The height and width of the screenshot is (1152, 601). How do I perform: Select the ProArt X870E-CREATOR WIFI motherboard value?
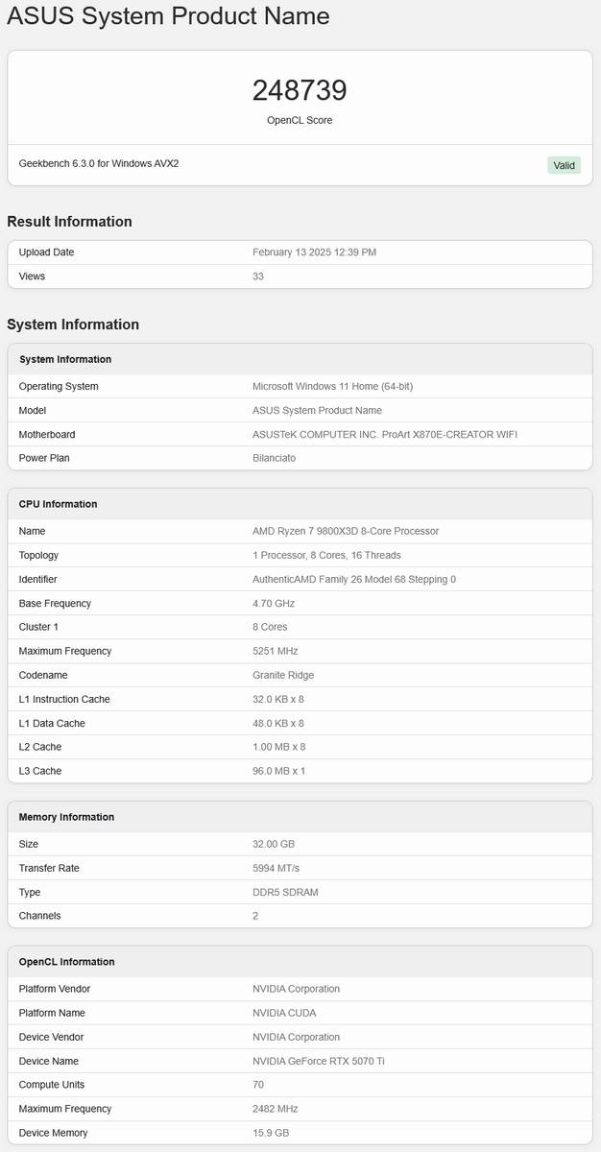click(x=385, y=434)
